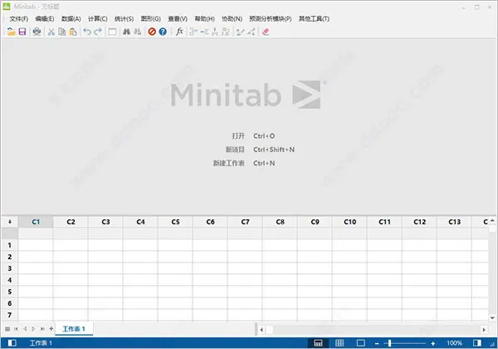Open the 数据(A) menu
498x349 pixels.
(x=71, y=19)
